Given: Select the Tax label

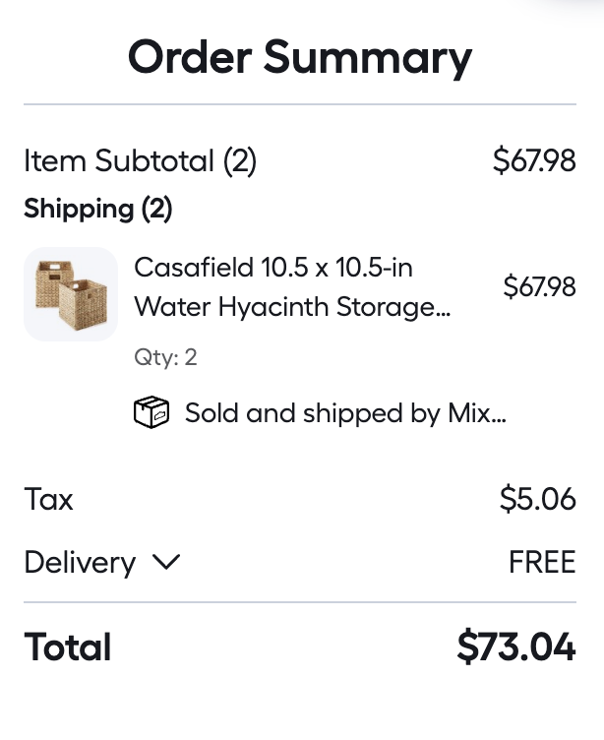Looking at the screenshot, I should click(x=48, y=499).
